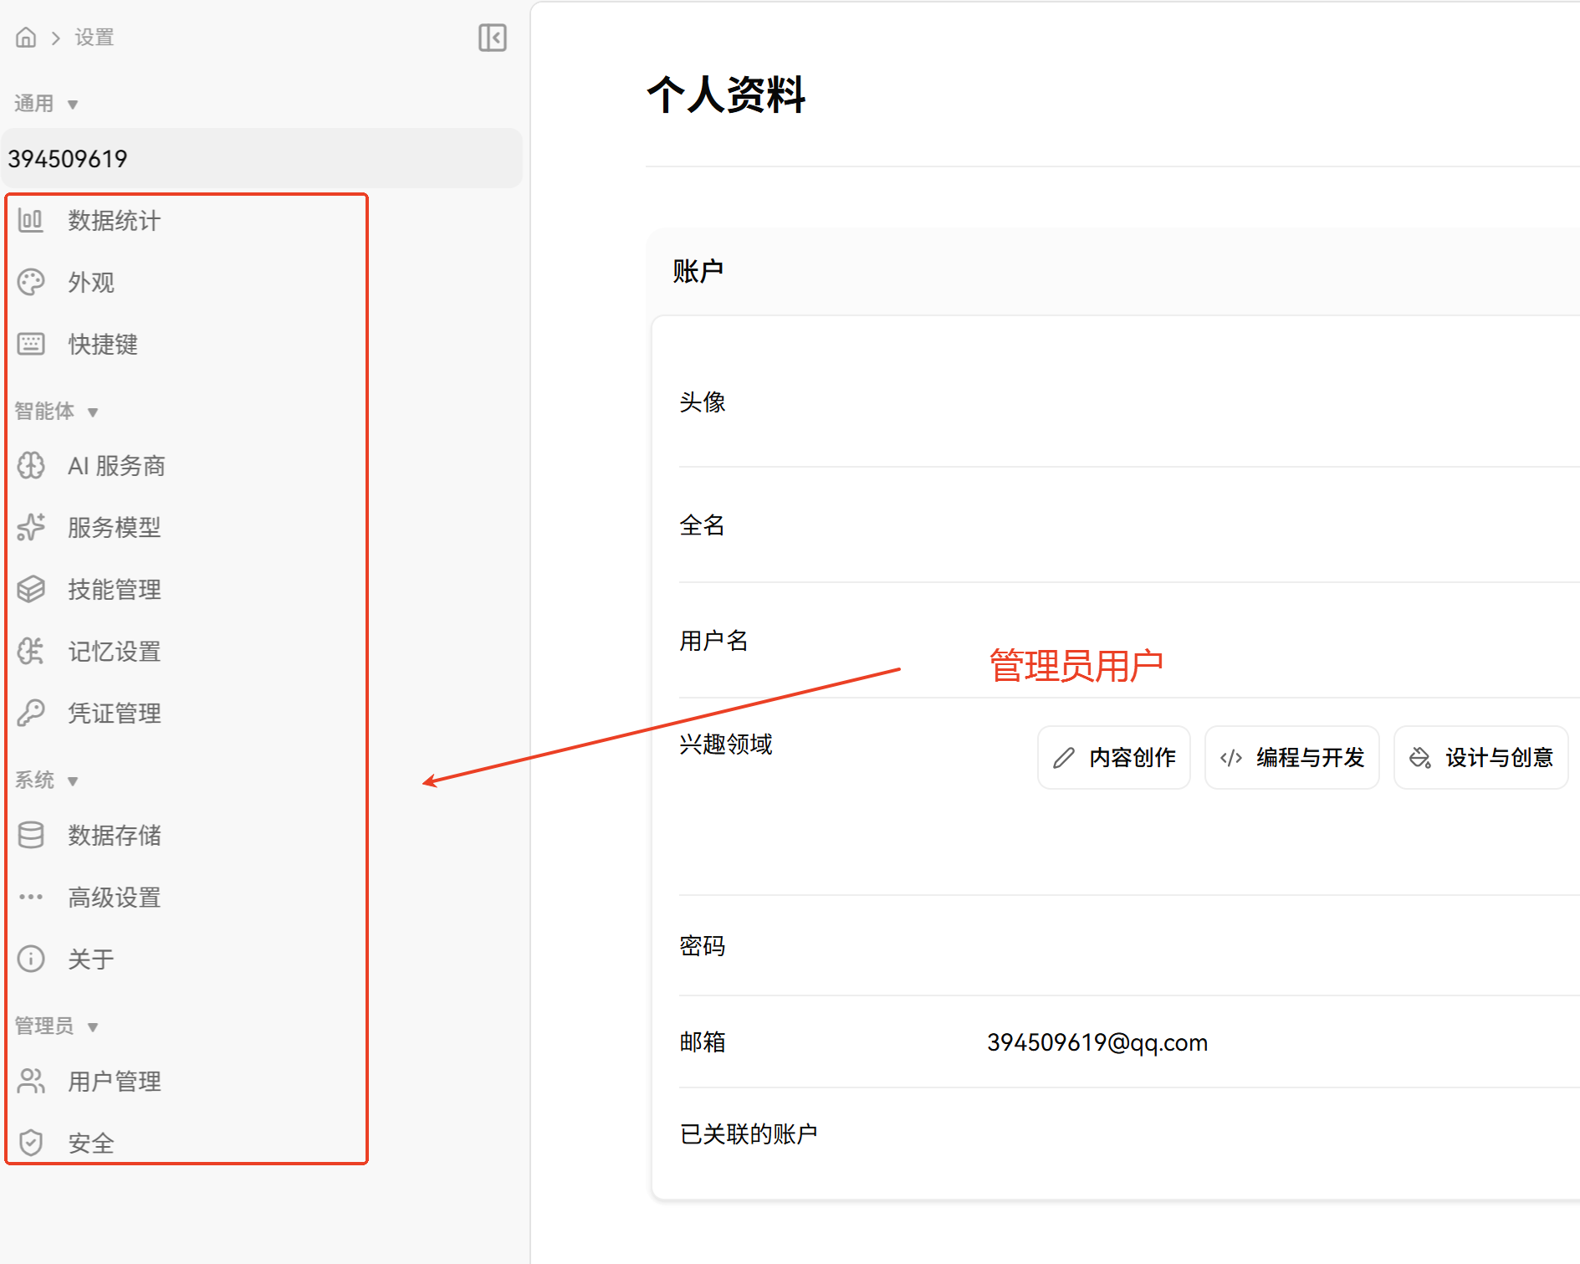Collapse the 通用 section
1580x1264 pixels.
[73, 105]
